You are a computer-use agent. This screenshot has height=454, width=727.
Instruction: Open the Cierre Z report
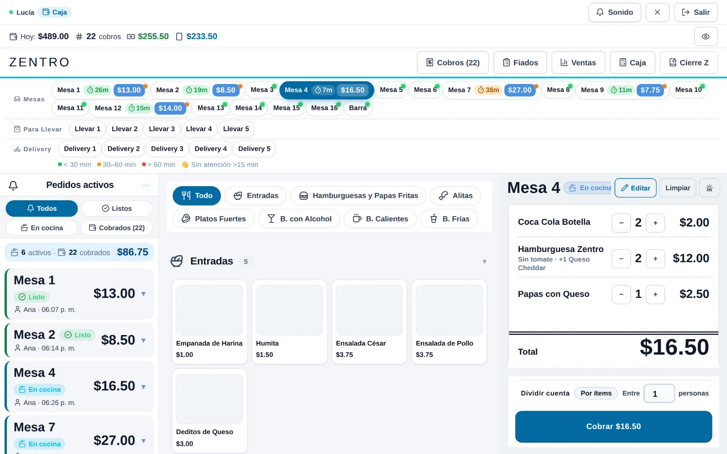click(x=689, y=63)
